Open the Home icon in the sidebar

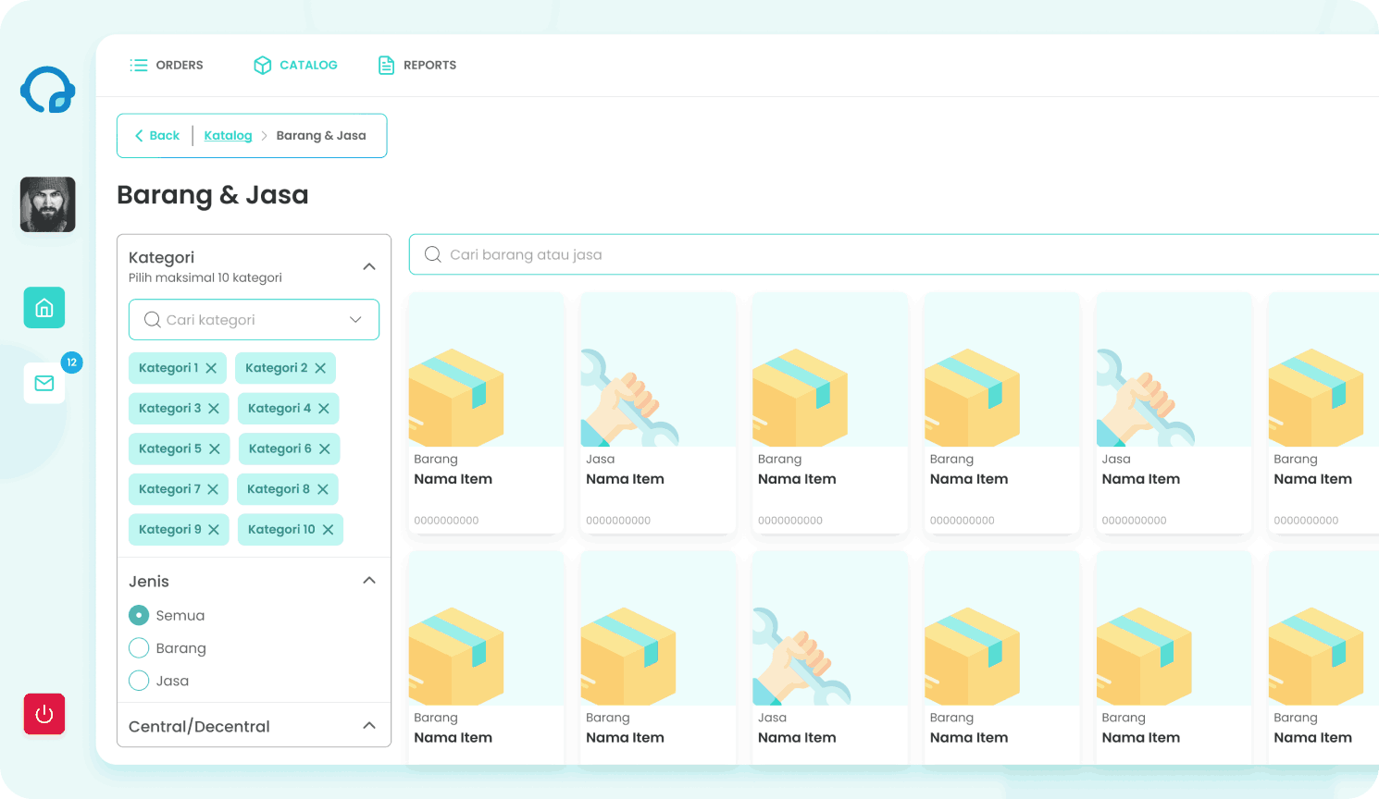[43, 307]
